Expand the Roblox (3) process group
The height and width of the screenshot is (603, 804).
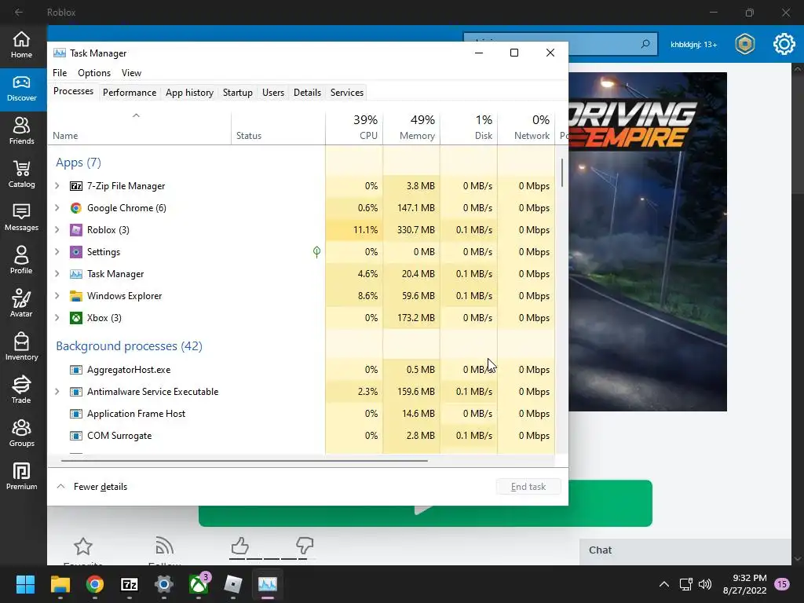pos(57,230)
